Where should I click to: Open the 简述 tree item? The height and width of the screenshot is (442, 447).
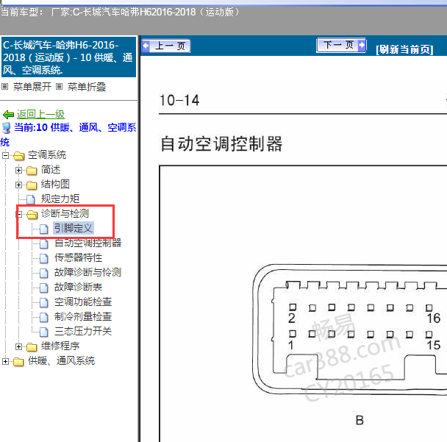(x=51, y=170)
